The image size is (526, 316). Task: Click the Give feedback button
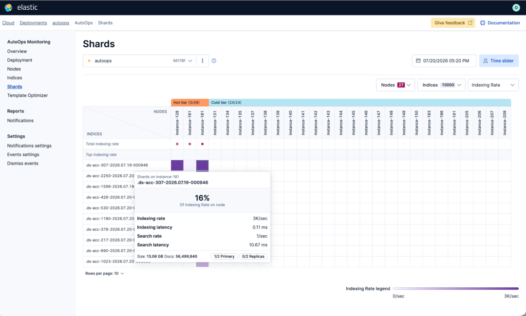(453, 23)
